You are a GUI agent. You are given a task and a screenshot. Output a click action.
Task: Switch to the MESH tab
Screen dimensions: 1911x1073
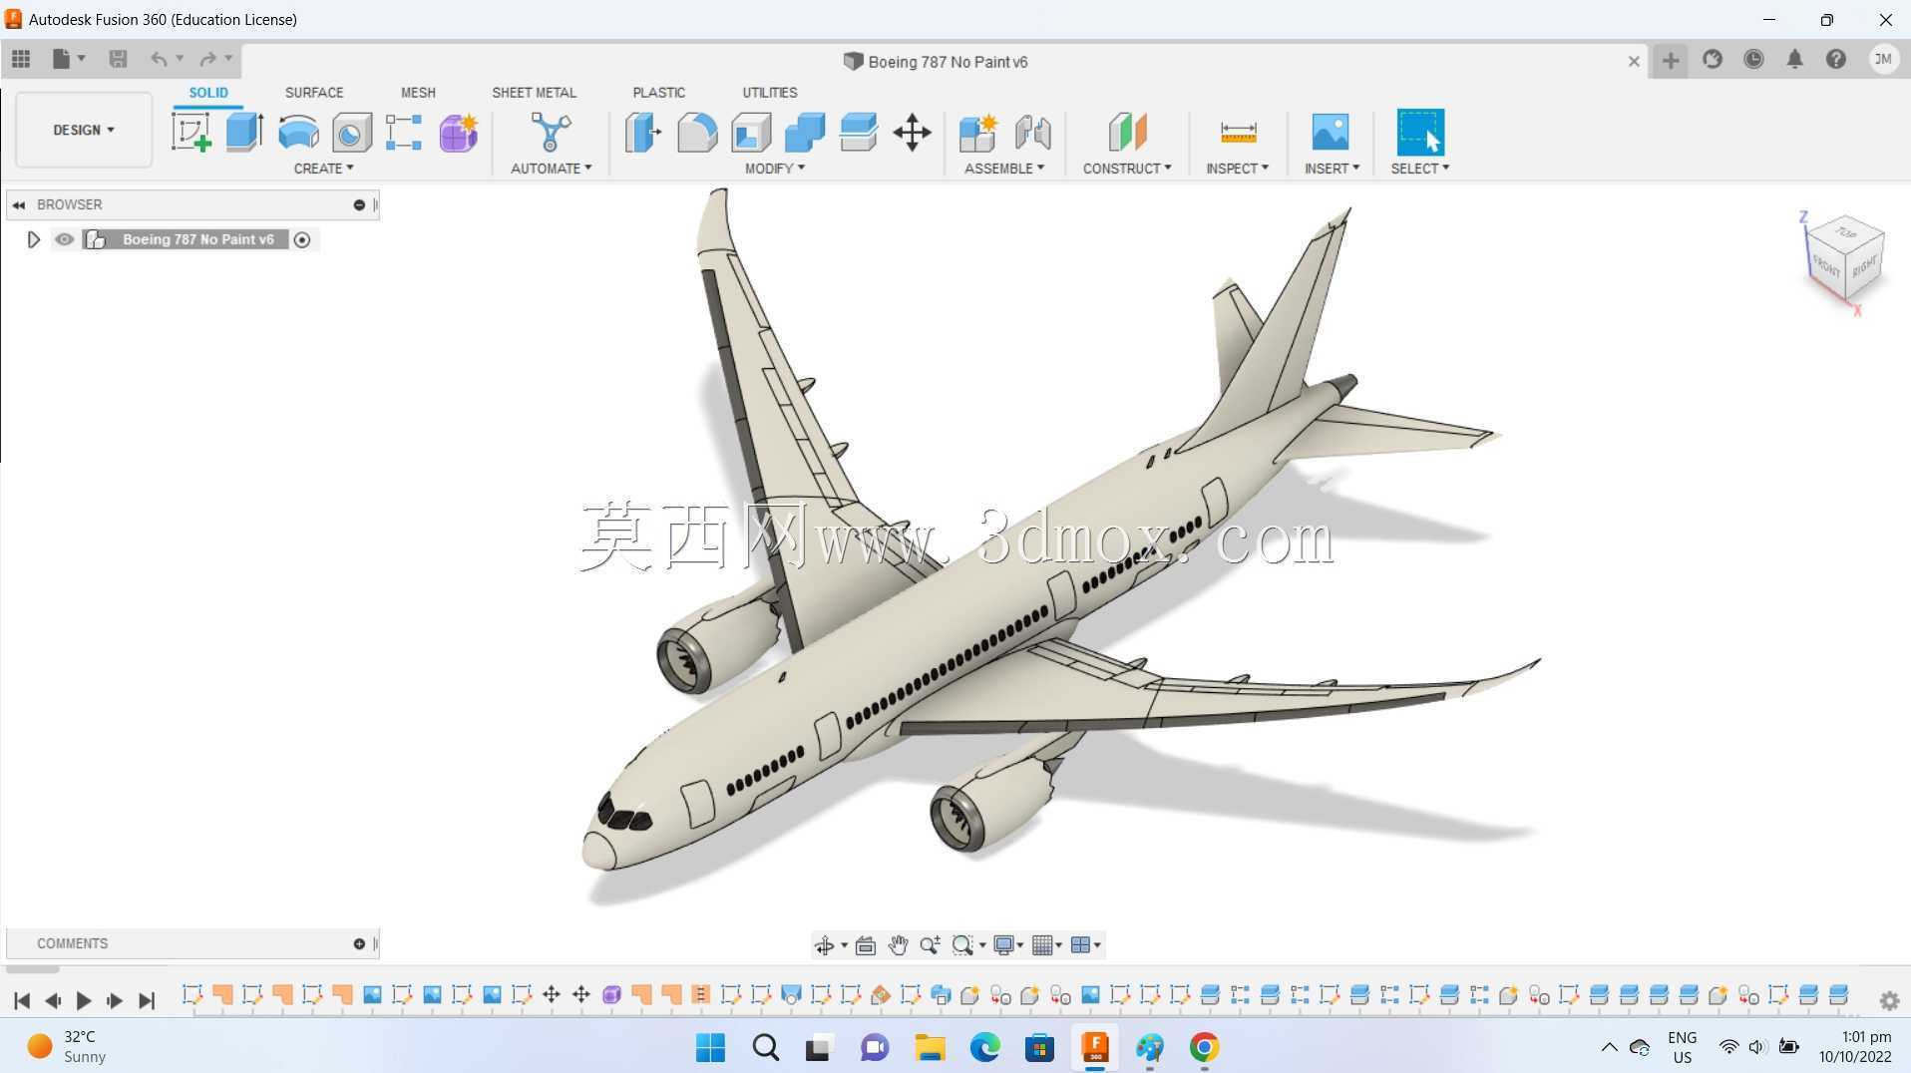point(418,93)
